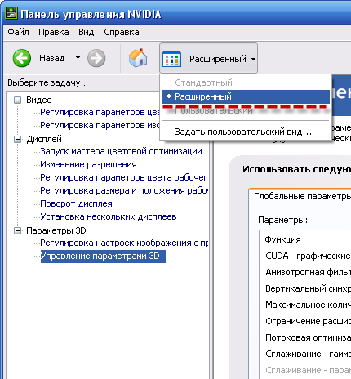Choose Задать пользовательский вид… entry

point(246,132)
